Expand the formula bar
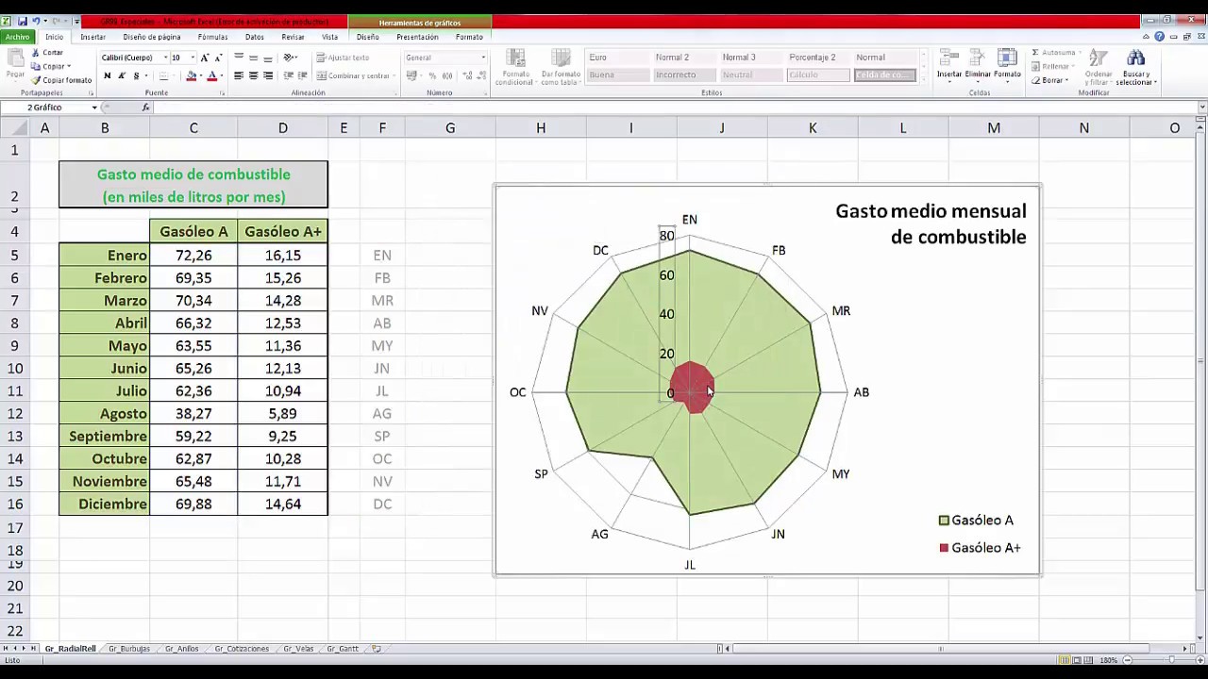This screenshot has width=1208, height=679. pyautogui.click(x=1201, y=108)
